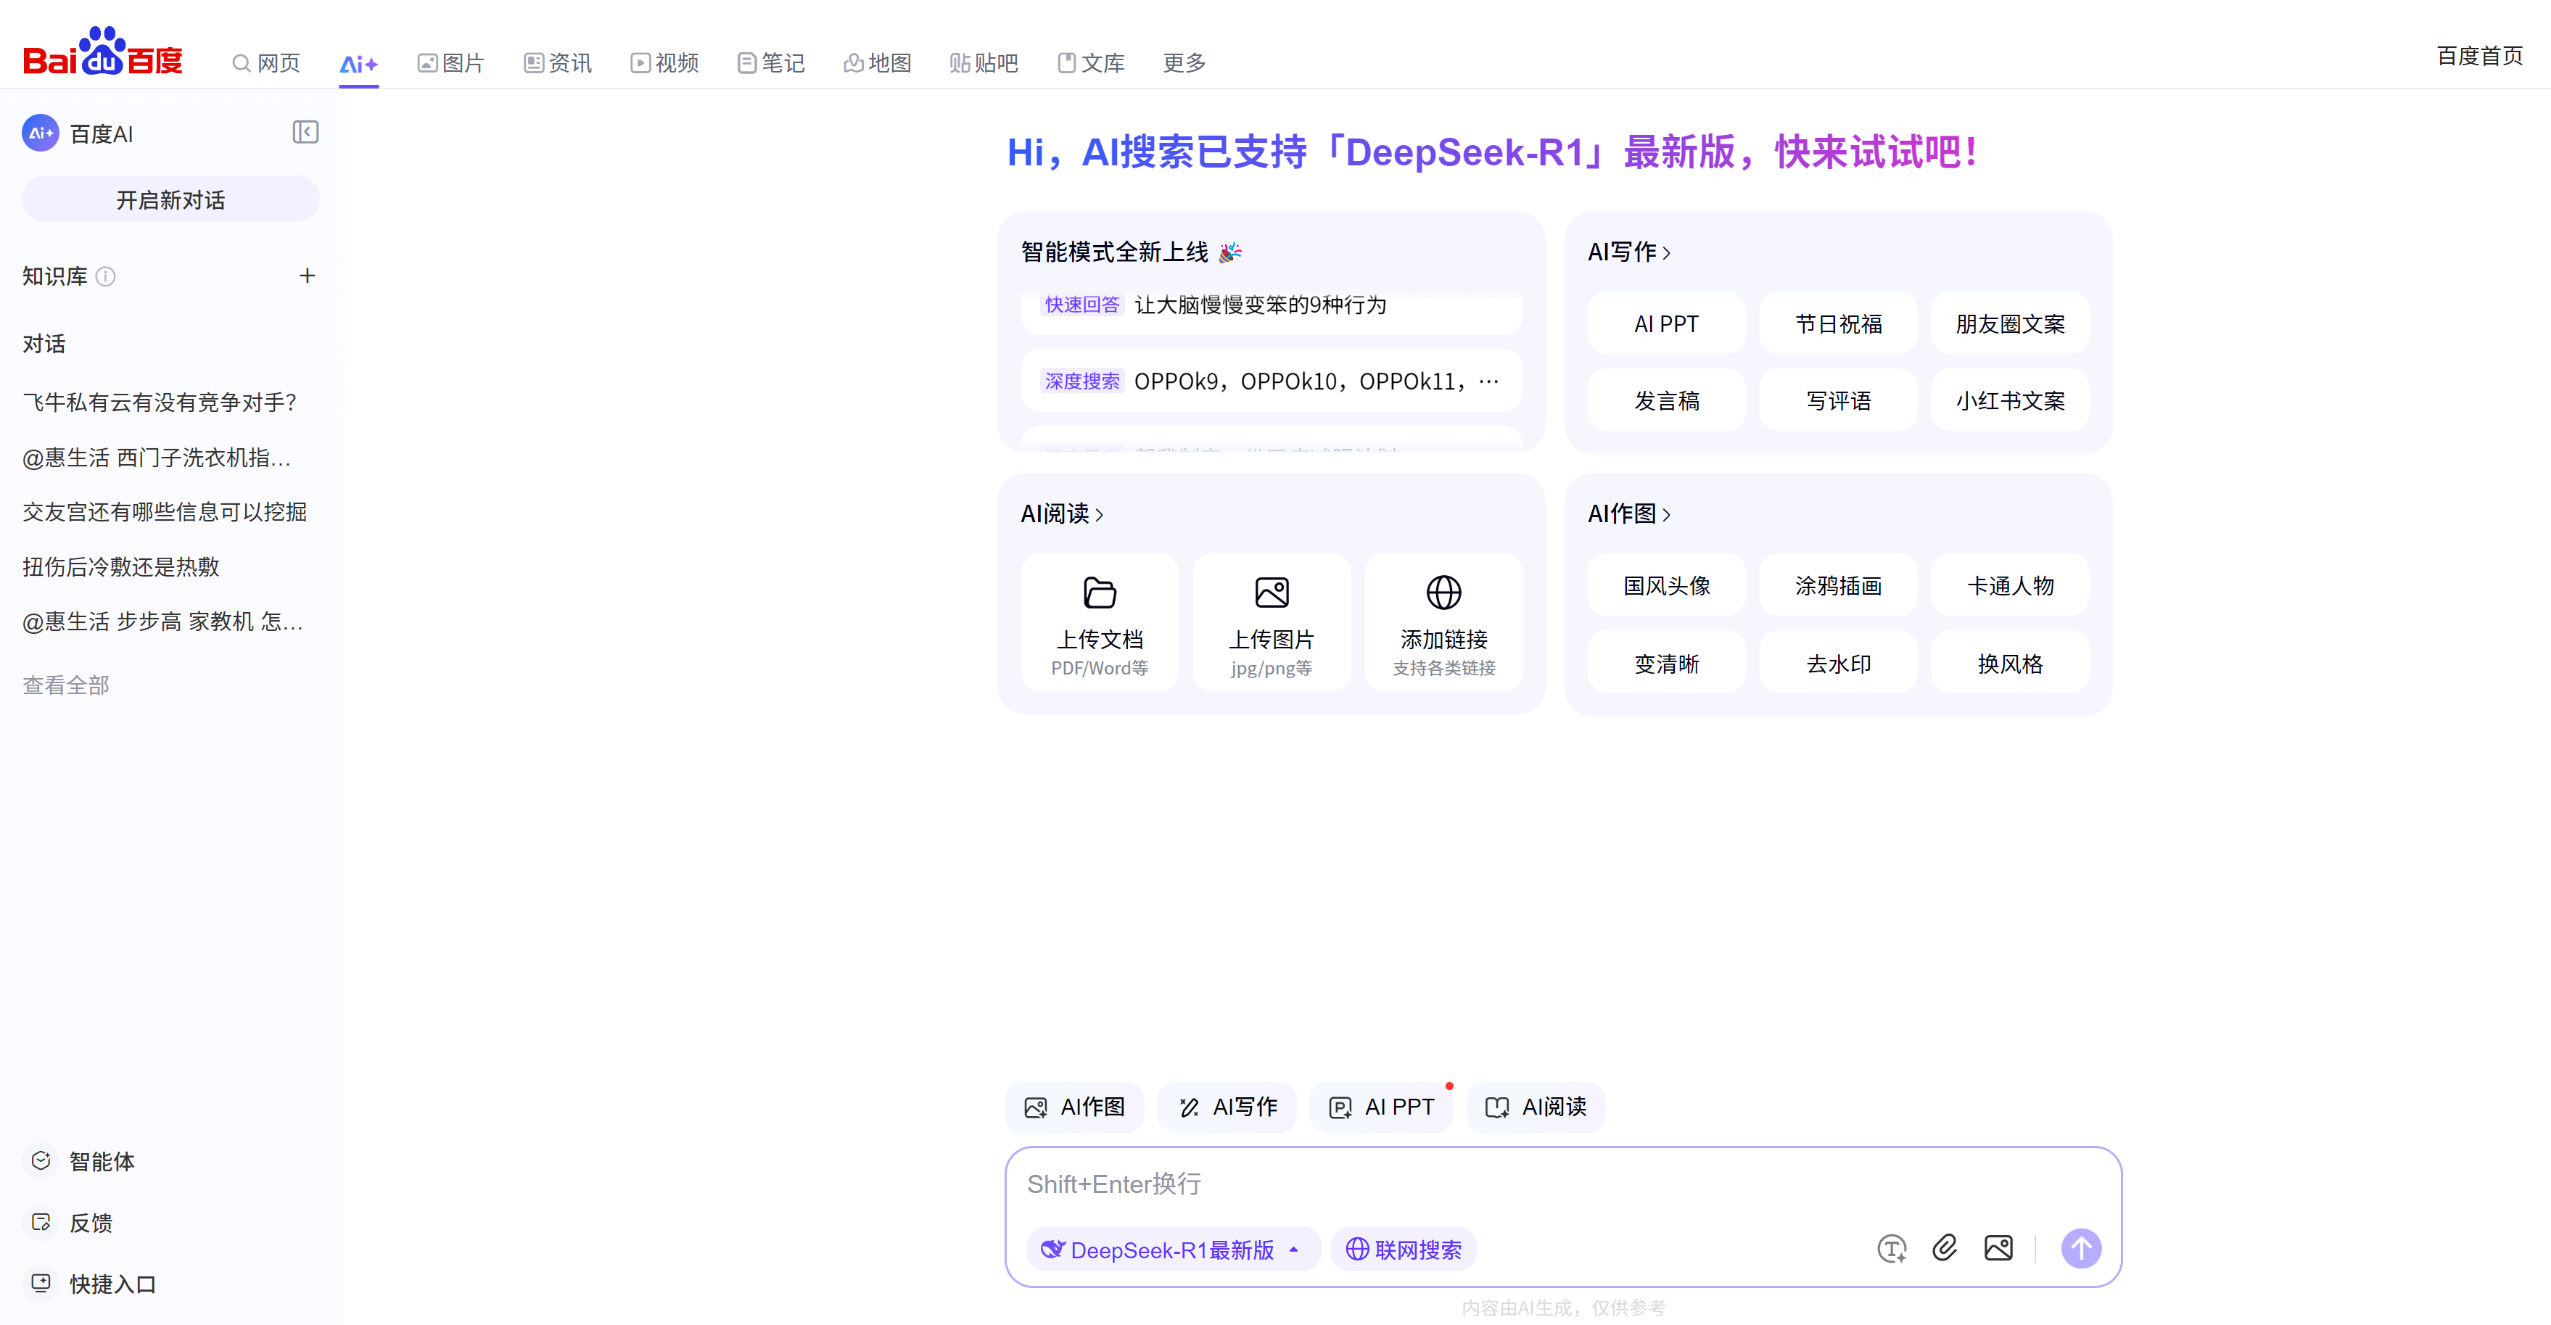Image resolution: width=2551 pixels, height=1325 pixels.
Task: Switch to the Ai+ tab
Action: click(358, 65)
